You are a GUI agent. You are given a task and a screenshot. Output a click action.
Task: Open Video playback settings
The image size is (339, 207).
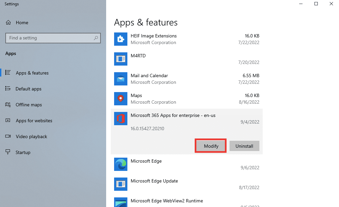pyautogui.click(x=32, y=136)
